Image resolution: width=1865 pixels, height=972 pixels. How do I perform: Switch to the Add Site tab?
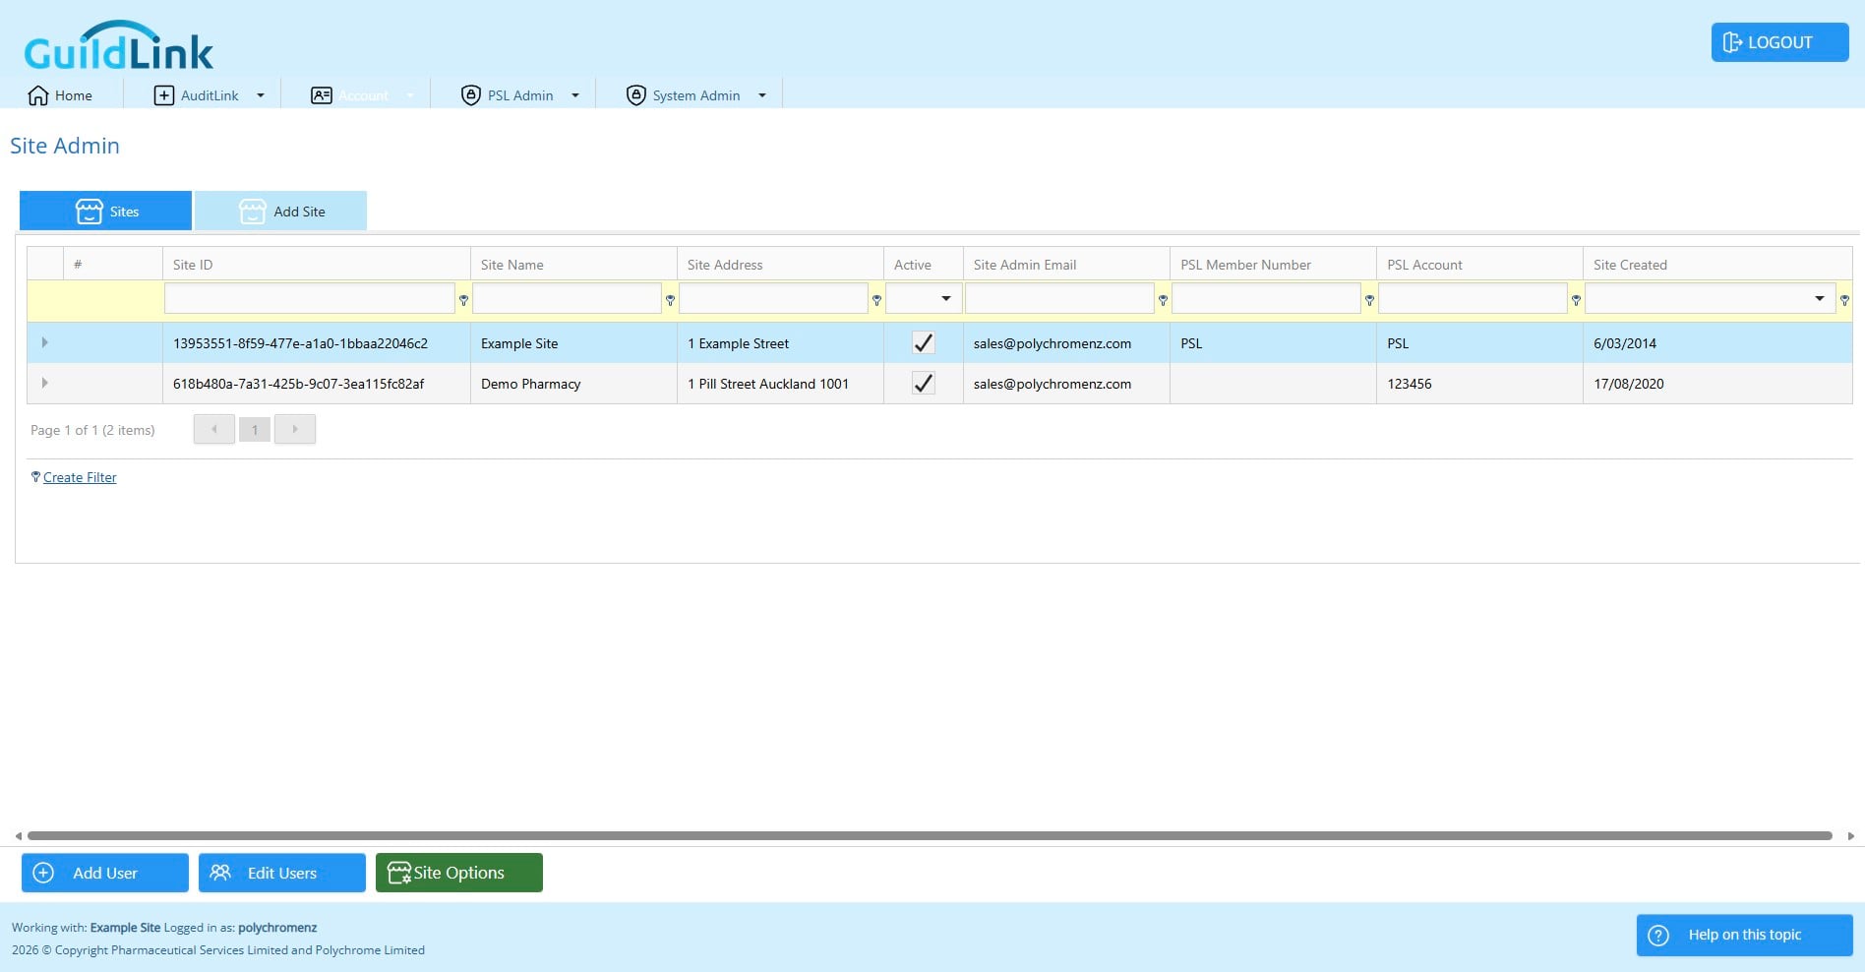(281, 211)
